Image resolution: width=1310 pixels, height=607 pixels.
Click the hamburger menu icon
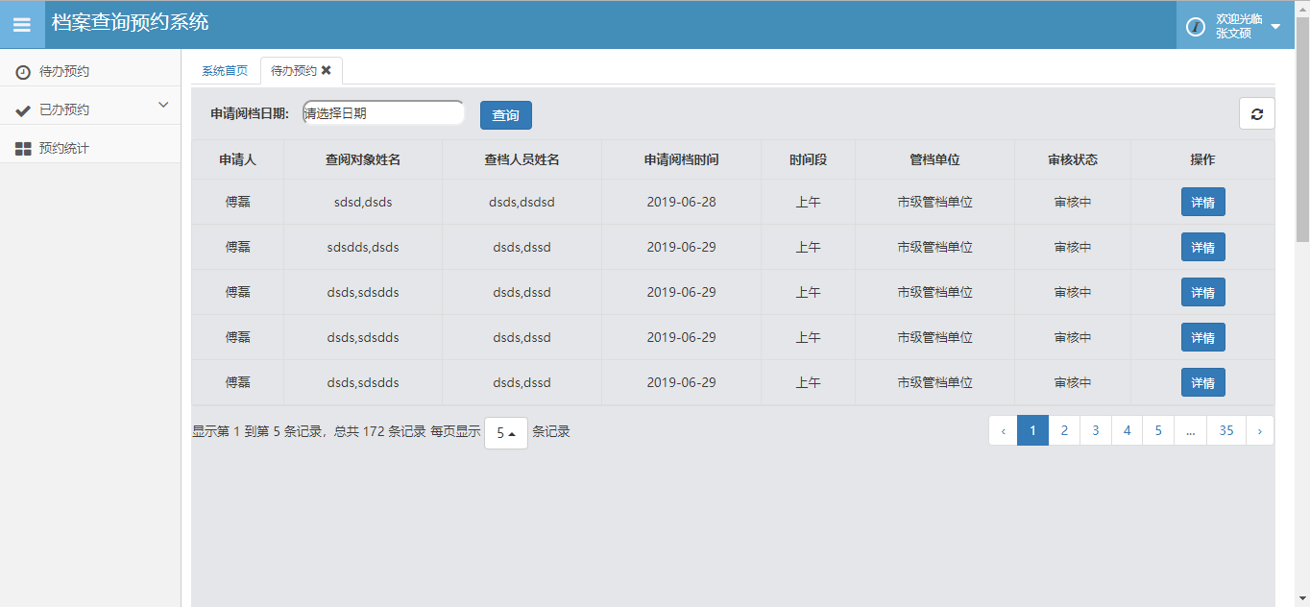coord(22,25)
